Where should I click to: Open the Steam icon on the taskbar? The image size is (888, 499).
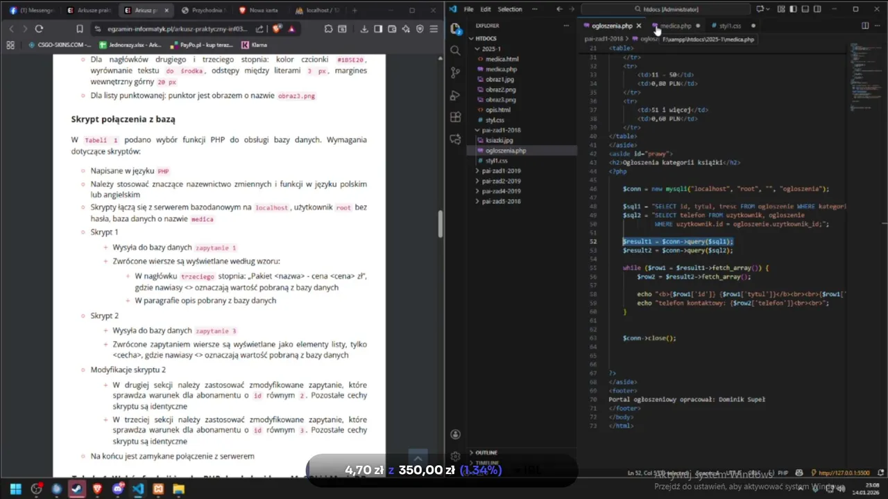click(77, 489)
